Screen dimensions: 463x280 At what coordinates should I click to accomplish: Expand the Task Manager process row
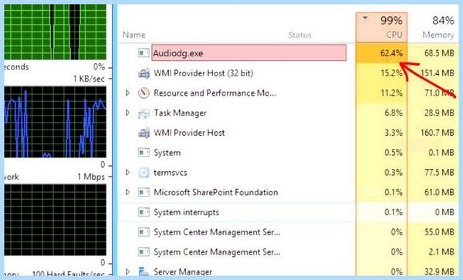pyautogui.click(x=127, y=113)
